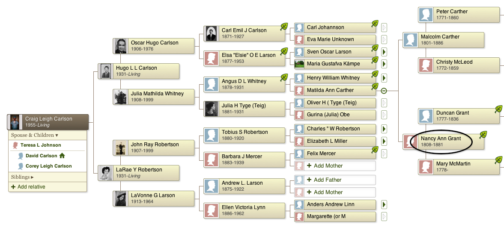The height and width of the screenshot is (230, 504).
Task: Expand the Siblings section
Action: click(x=23, y=177)
